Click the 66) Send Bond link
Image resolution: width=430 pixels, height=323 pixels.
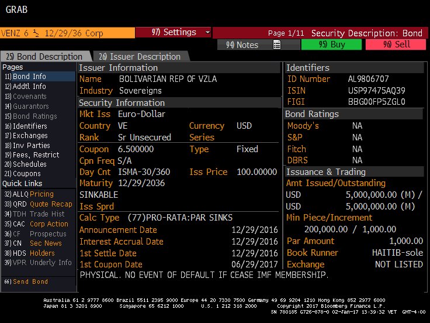click(26, 281)
